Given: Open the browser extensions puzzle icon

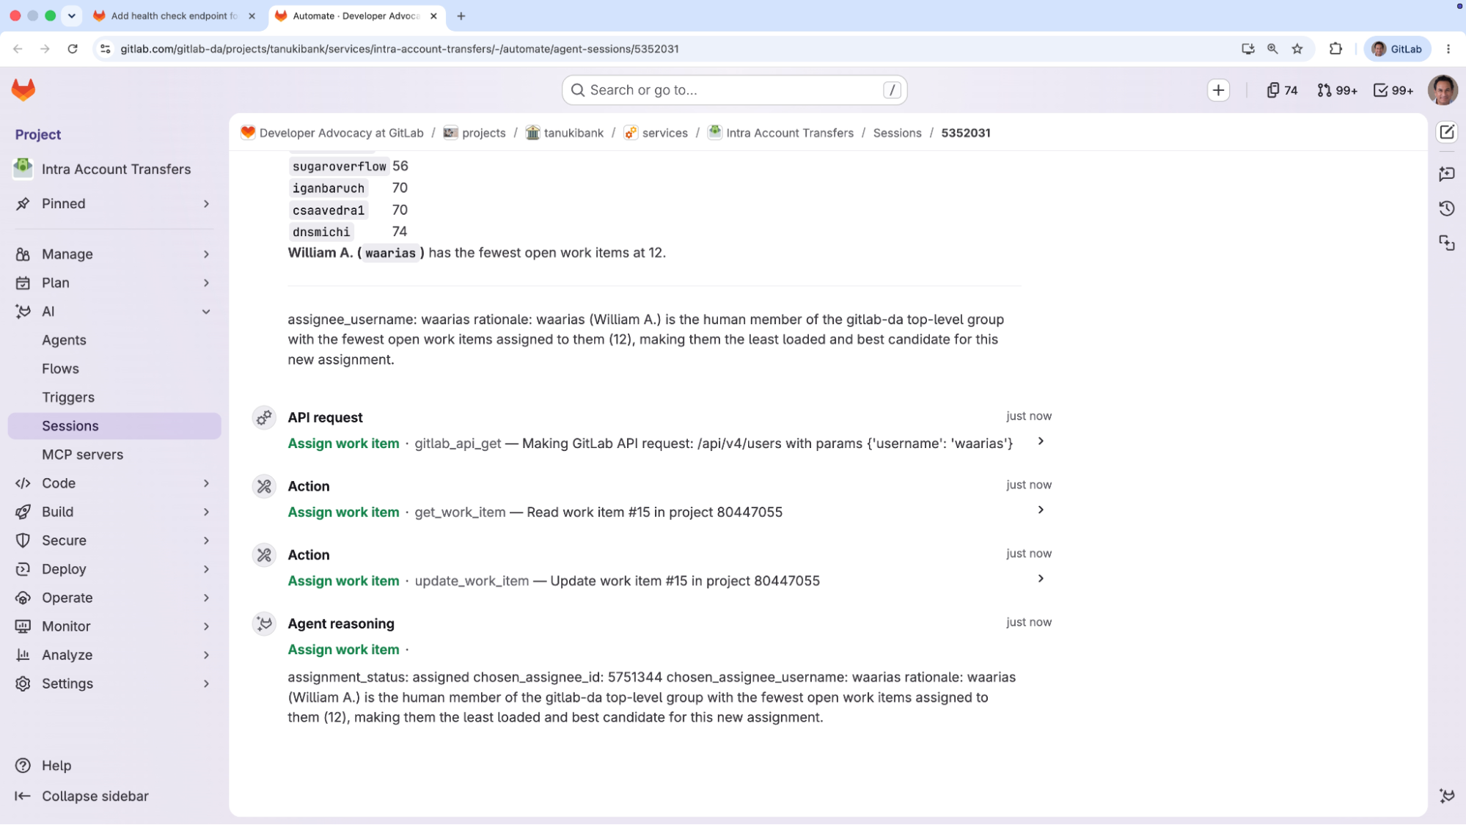Looking at the screenshot, I should pyautogui.click(x=1335, y=49).
